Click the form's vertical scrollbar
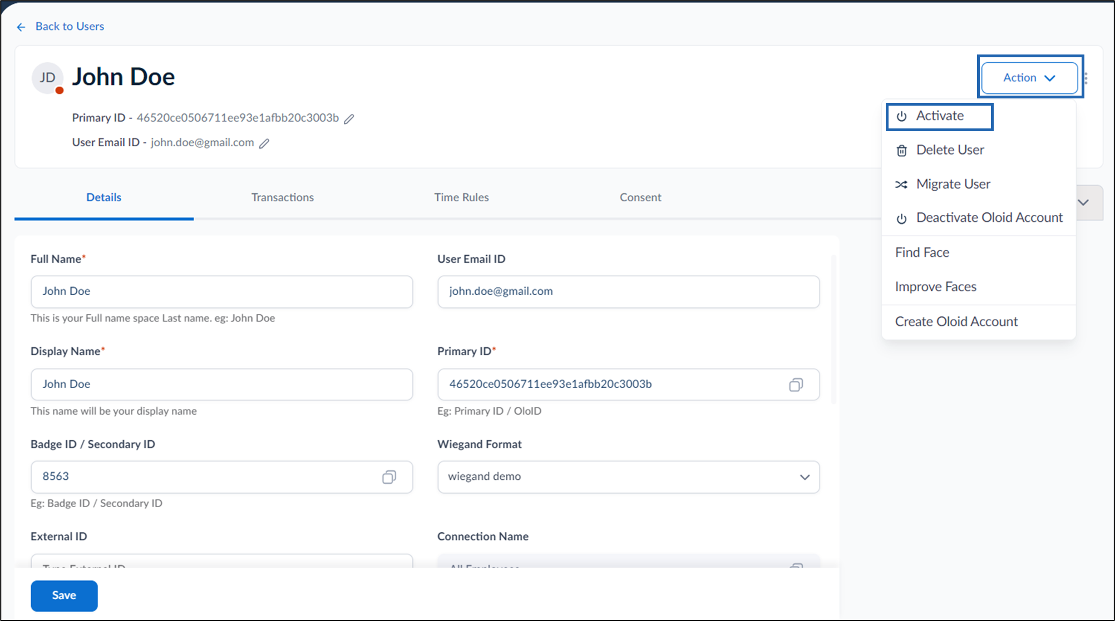Viewport: 1115px width, 621px height. click(x=833, y=329)
